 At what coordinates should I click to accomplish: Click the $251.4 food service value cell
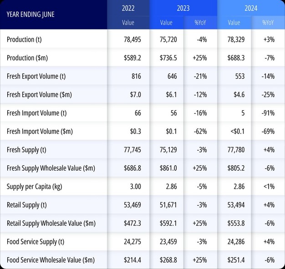pyautogui.click(x=236, y=260)
